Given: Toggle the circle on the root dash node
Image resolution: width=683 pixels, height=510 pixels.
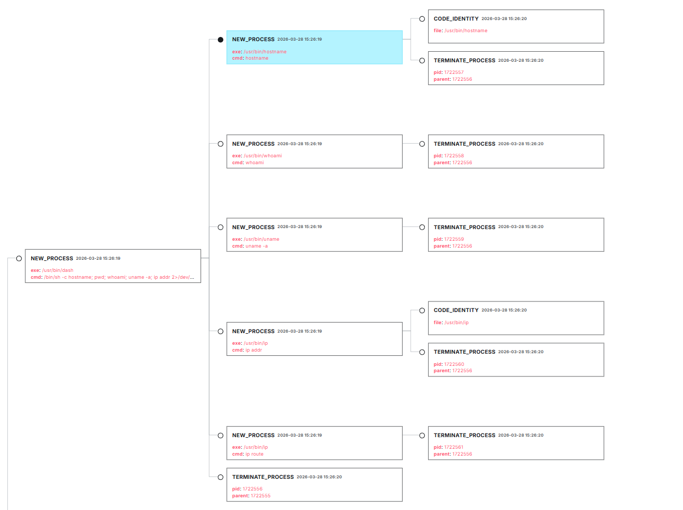Looking at the screenshot, I should [x=18, y=258].
